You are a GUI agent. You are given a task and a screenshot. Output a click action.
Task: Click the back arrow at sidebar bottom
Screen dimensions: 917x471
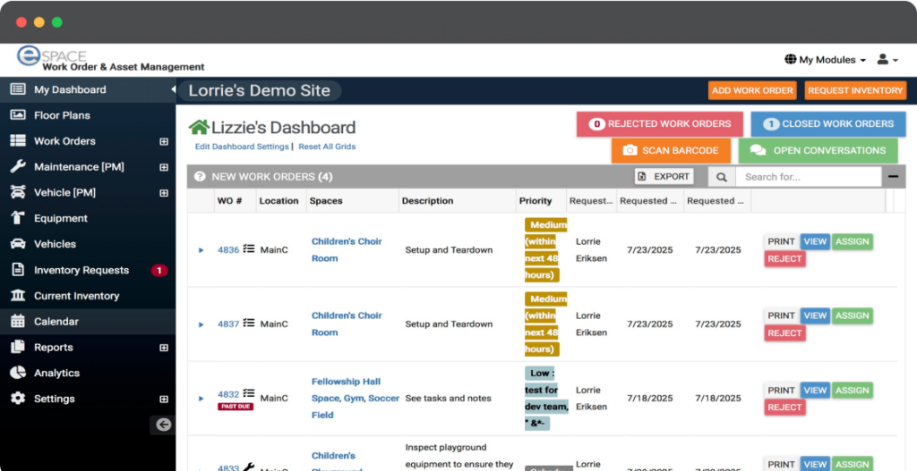pos(163,425)
